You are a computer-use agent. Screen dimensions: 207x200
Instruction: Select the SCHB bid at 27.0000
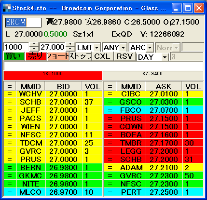[x=53, y=102]
